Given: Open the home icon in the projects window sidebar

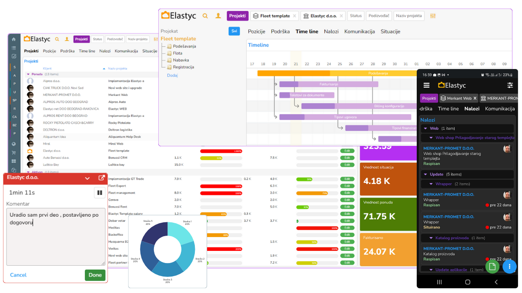Looking at the screenshot, I should [14, 39].
